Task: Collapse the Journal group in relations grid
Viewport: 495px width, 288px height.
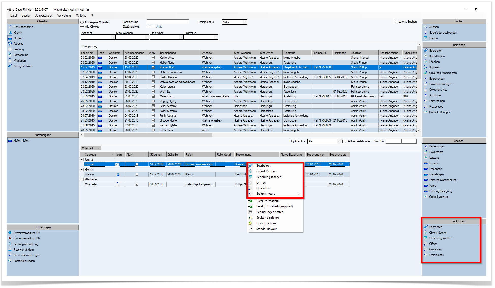Action: pos(82,160)
